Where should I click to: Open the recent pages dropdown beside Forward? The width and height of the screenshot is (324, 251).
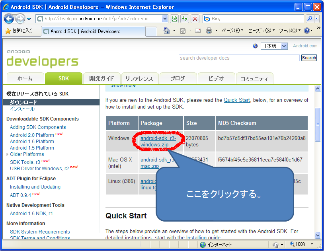click(29, 19)
